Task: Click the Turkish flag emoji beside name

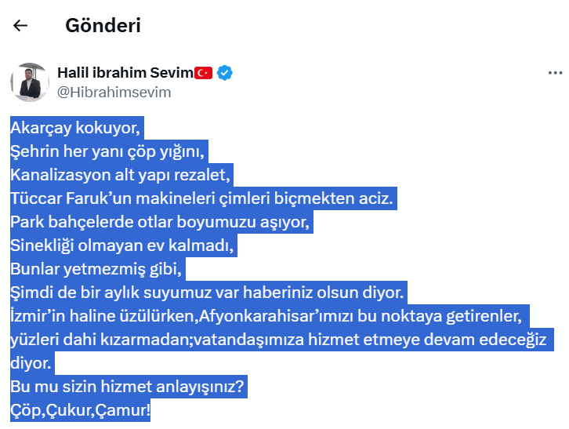Action: pos(203,73)
